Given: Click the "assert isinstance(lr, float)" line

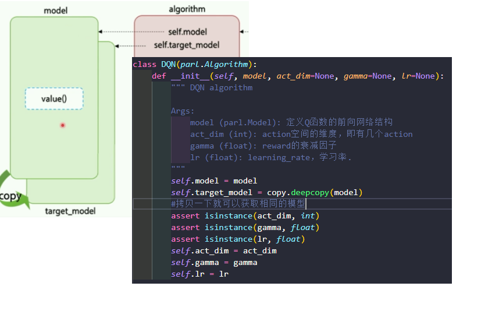Looking at the screenshot, I should pyautogui.click(x=238, y=239).
